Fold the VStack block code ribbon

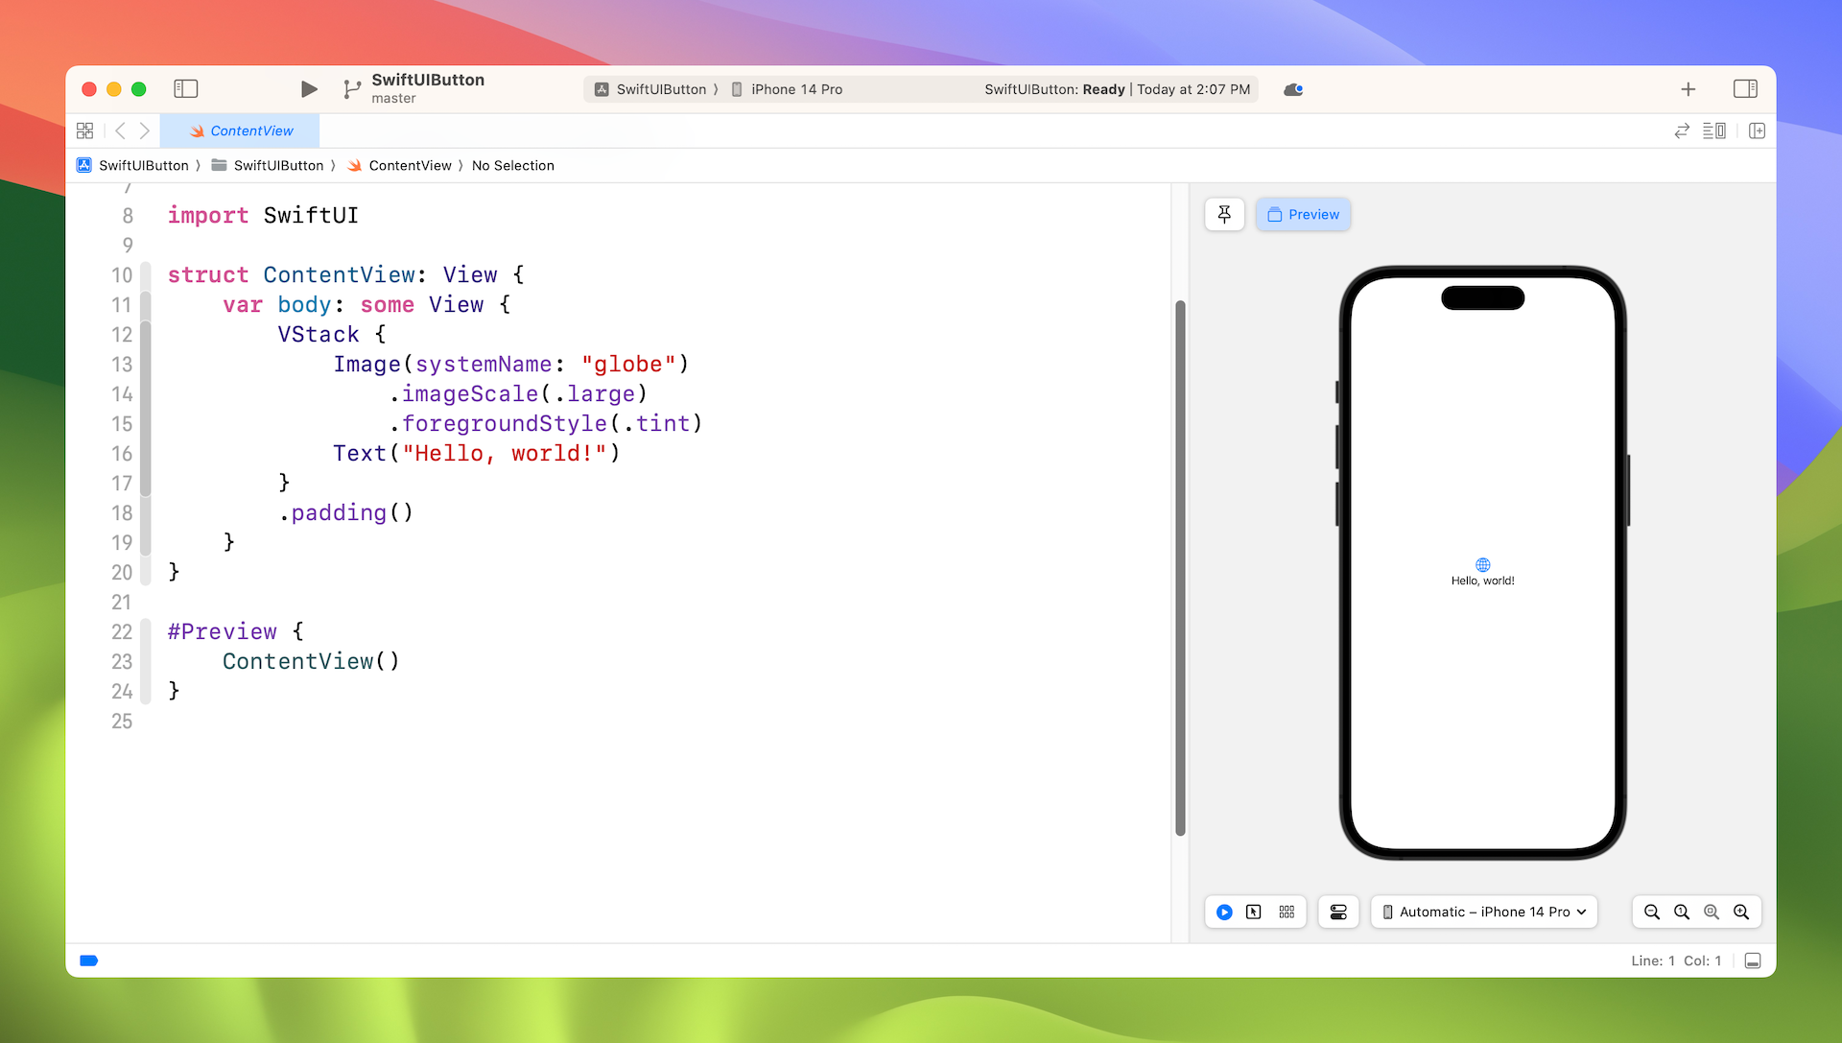(x=146, y=409)
